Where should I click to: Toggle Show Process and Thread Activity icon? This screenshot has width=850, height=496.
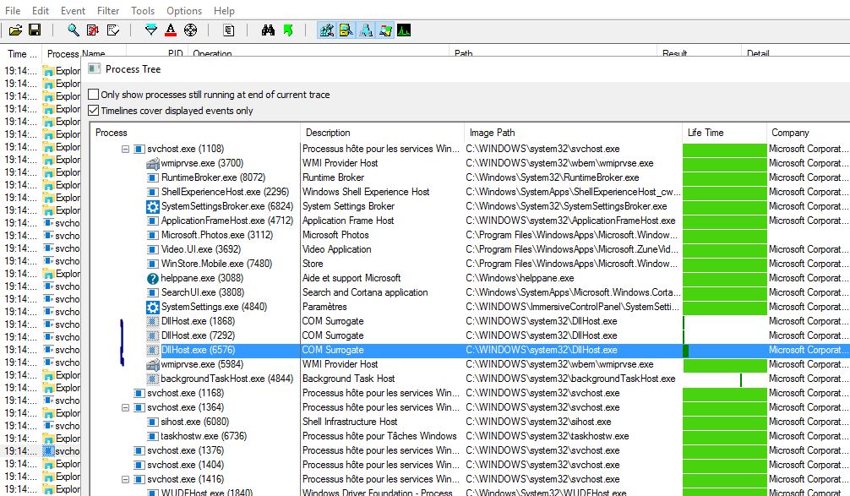pyautogui.click(x=385, y=30)
